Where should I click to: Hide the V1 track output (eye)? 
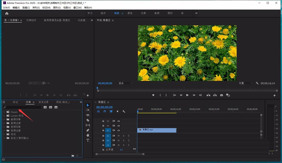point(119,130)
